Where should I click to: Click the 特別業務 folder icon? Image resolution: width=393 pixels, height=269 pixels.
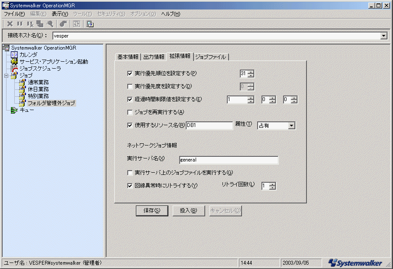tap(23, 96)
